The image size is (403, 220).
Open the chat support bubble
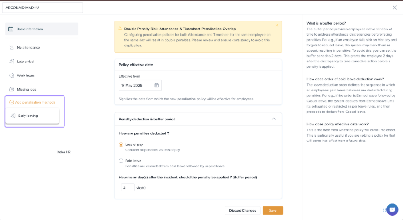click(392, 210)
